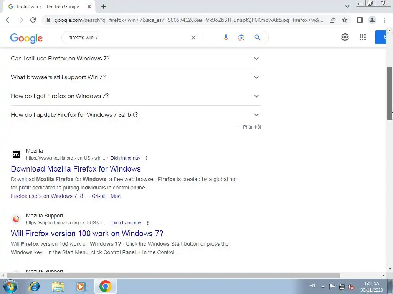Screen dimensions: 393x294
Task: Expand "How do I get Firefox on Windows 7?"
Action: [136, 96]
